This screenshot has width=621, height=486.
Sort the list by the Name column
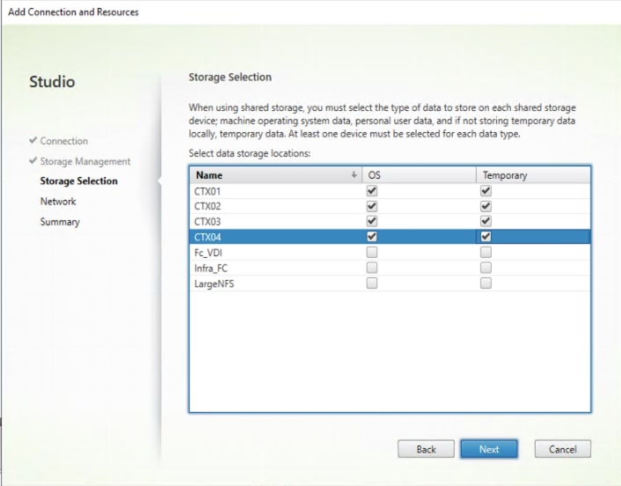click(276, 175)
